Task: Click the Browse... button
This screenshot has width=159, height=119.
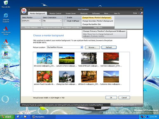Action: pyautogui.click(x=92, y=47)
